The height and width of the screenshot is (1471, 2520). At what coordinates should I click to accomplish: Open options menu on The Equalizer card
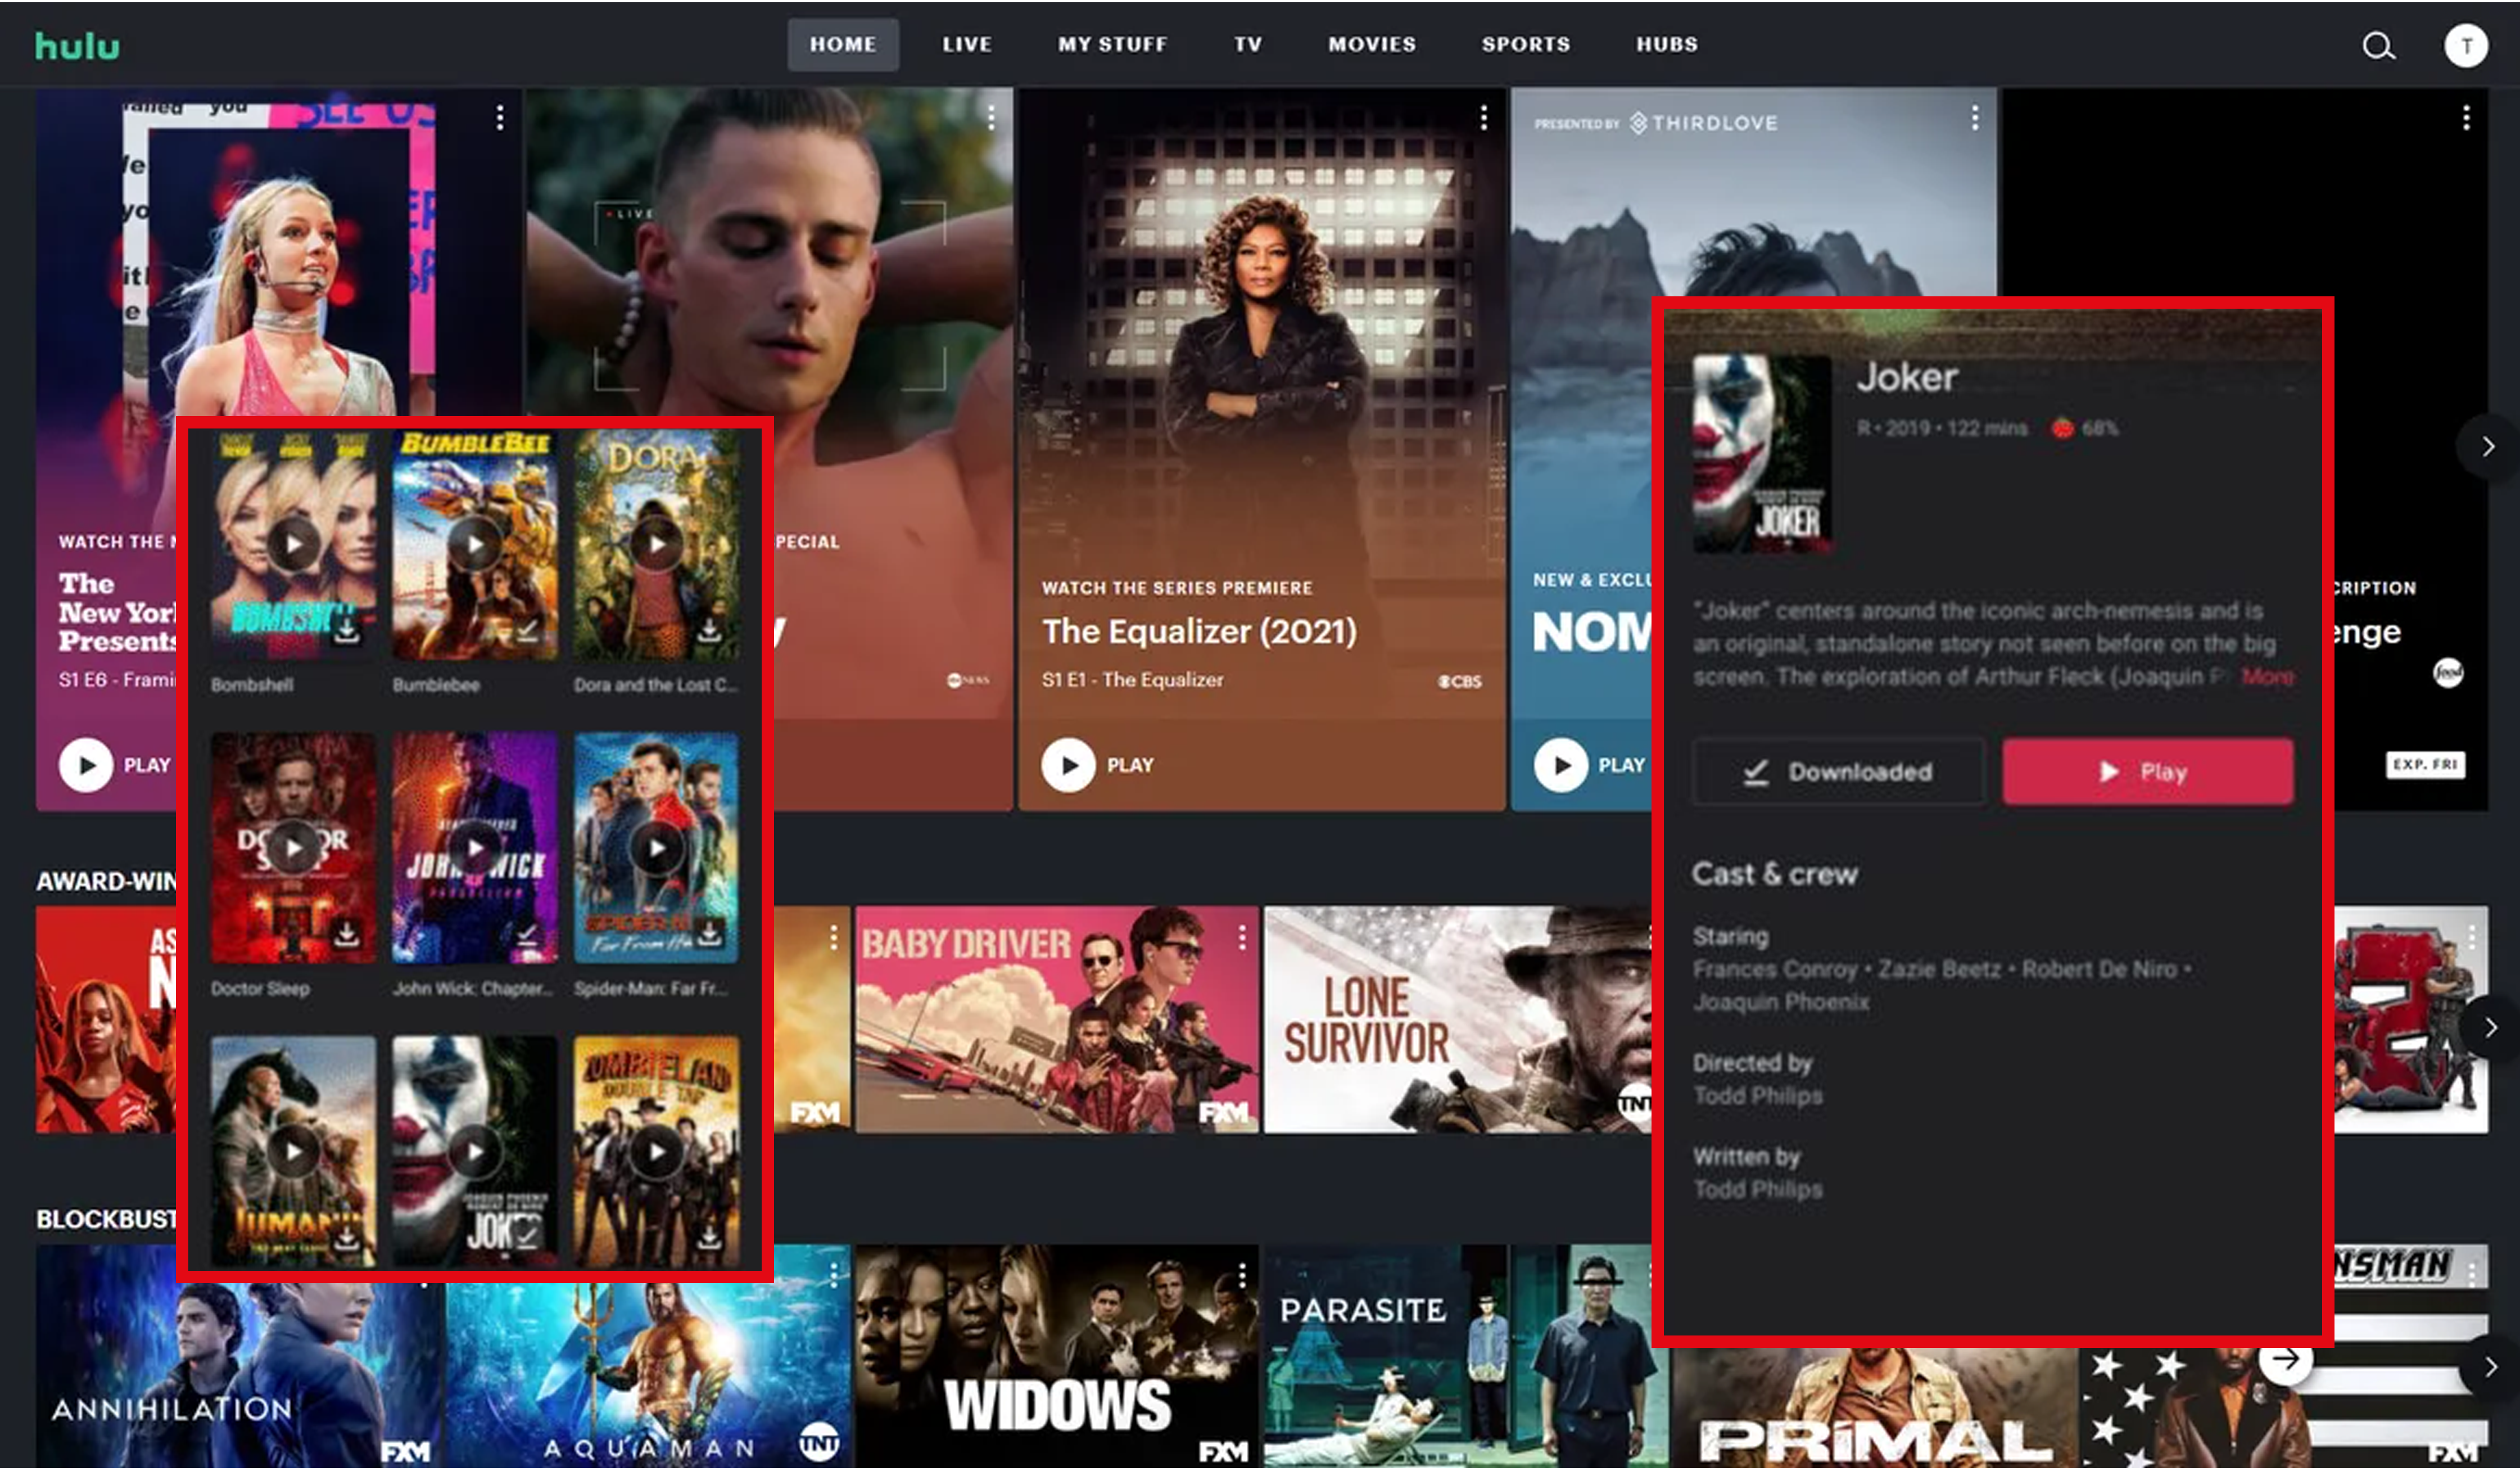click(x=1483, y=118)
